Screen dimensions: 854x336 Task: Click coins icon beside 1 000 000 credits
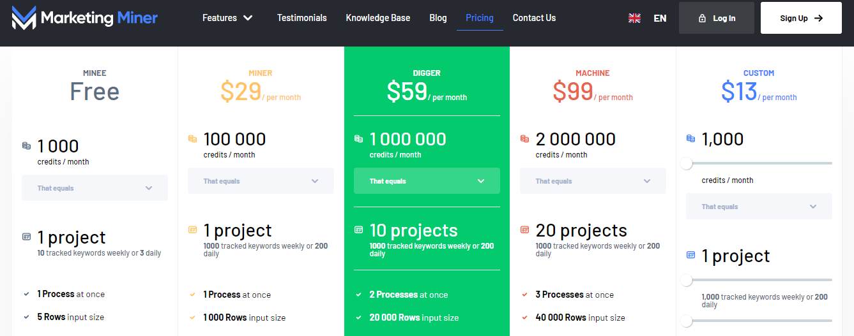tap(358, 138)
